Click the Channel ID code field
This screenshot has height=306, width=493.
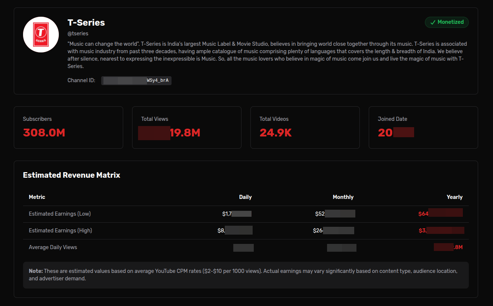point(136,80)
